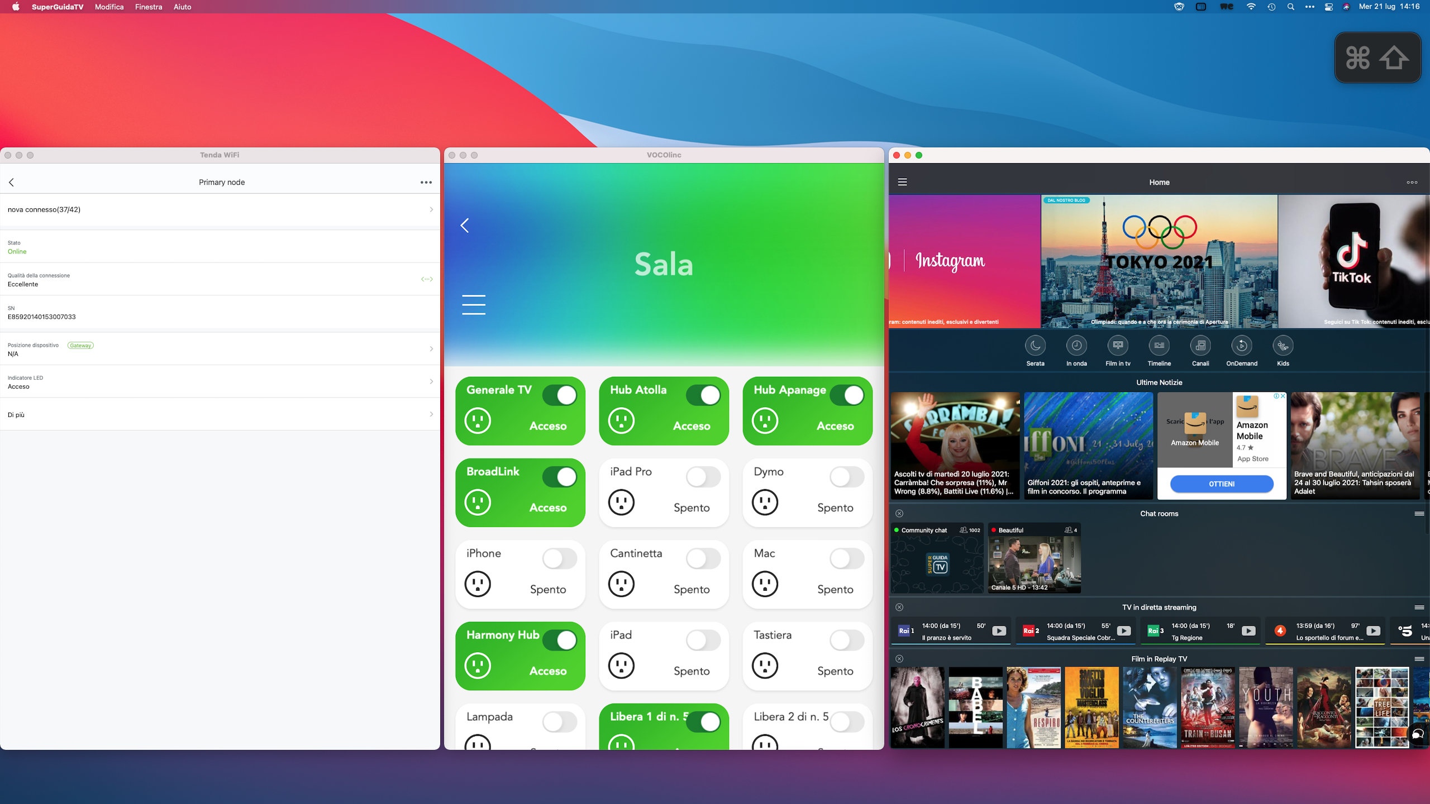Viewport: 1430px width, 804px height.
Task: Click the Generale TV outlet icon
Action: 478,421
